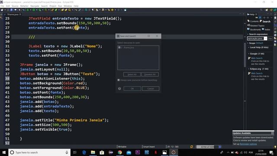Open Microsoft Edge from taskbar

(x=84, y=152)
